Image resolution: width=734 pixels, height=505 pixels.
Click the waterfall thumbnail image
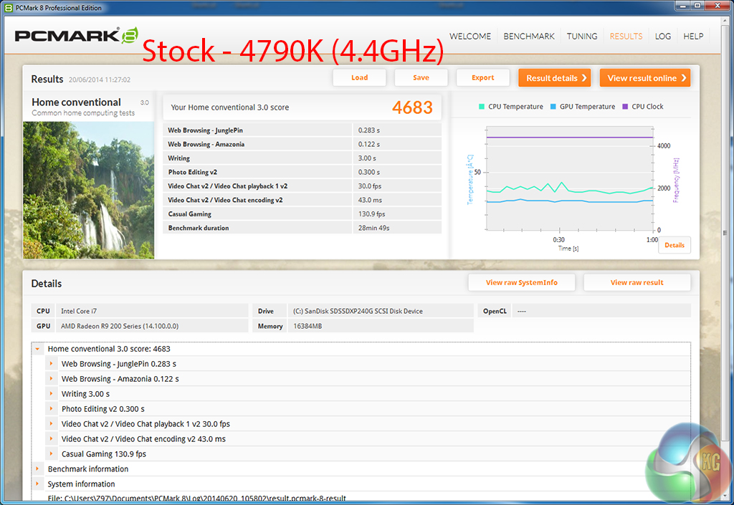click(x=88, y=190)
